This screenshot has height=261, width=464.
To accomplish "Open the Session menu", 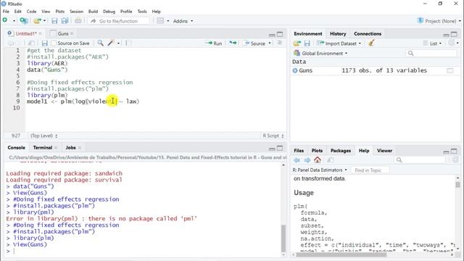I will pyautogui.click(x=76, y=12).
